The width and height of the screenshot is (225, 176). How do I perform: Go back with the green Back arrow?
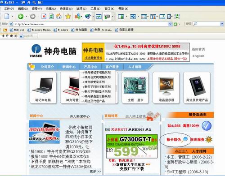pyautogui.click(x=21, y=16)
